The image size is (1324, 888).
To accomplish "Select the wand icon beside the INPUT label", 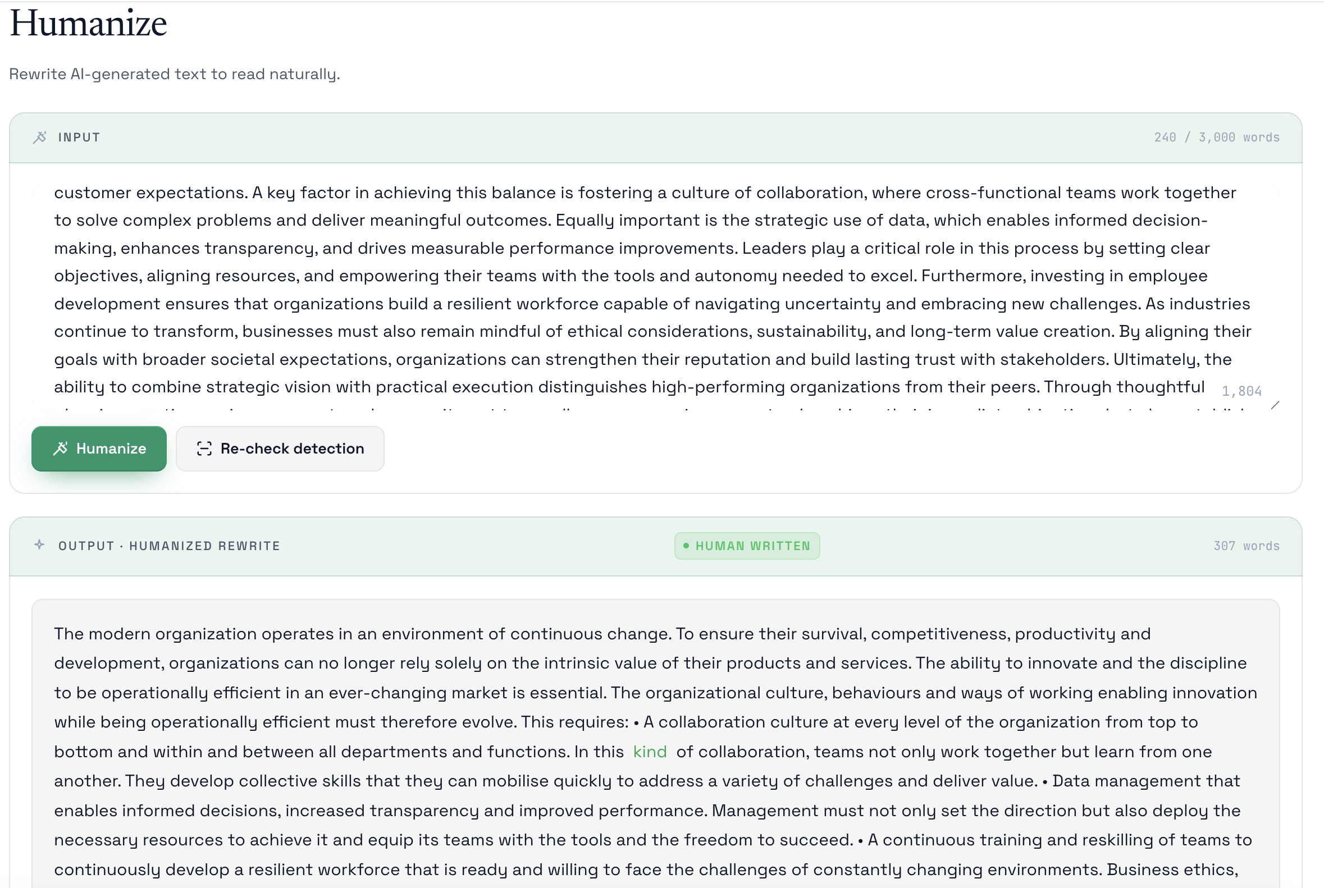I will click(39, 137).
